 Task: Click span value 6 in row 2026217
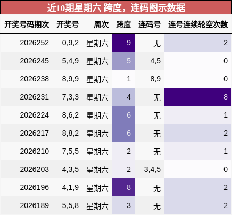(123, 133)
